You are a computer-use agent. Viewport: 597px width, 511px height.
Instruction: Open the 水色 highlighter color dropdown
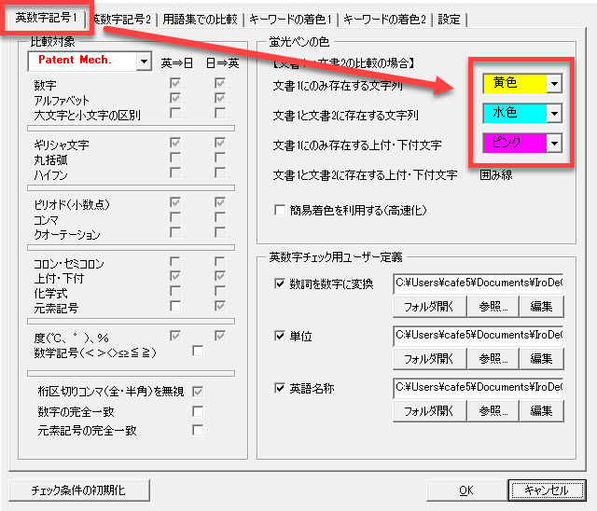(554, 114)
